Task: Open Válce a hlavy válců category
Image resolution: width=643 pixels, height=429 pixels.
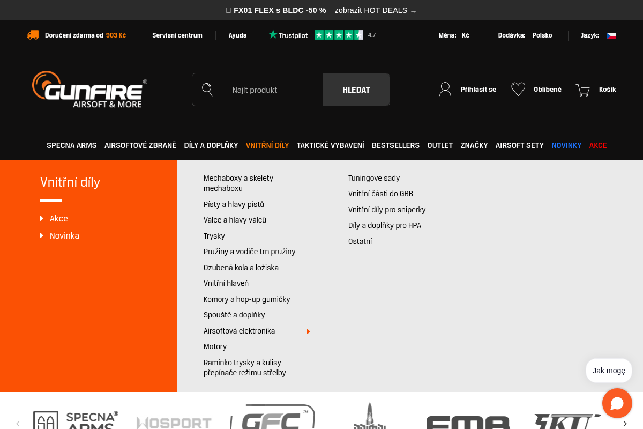Action: [235, 220]
